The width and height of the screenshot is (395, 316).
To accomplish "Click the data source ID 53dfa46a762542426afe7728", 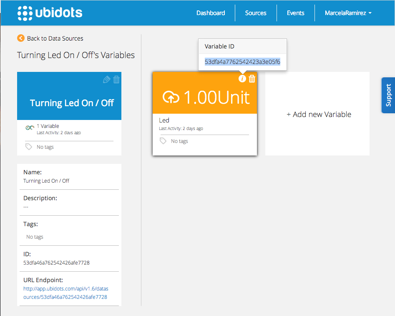I will point(56,263).
